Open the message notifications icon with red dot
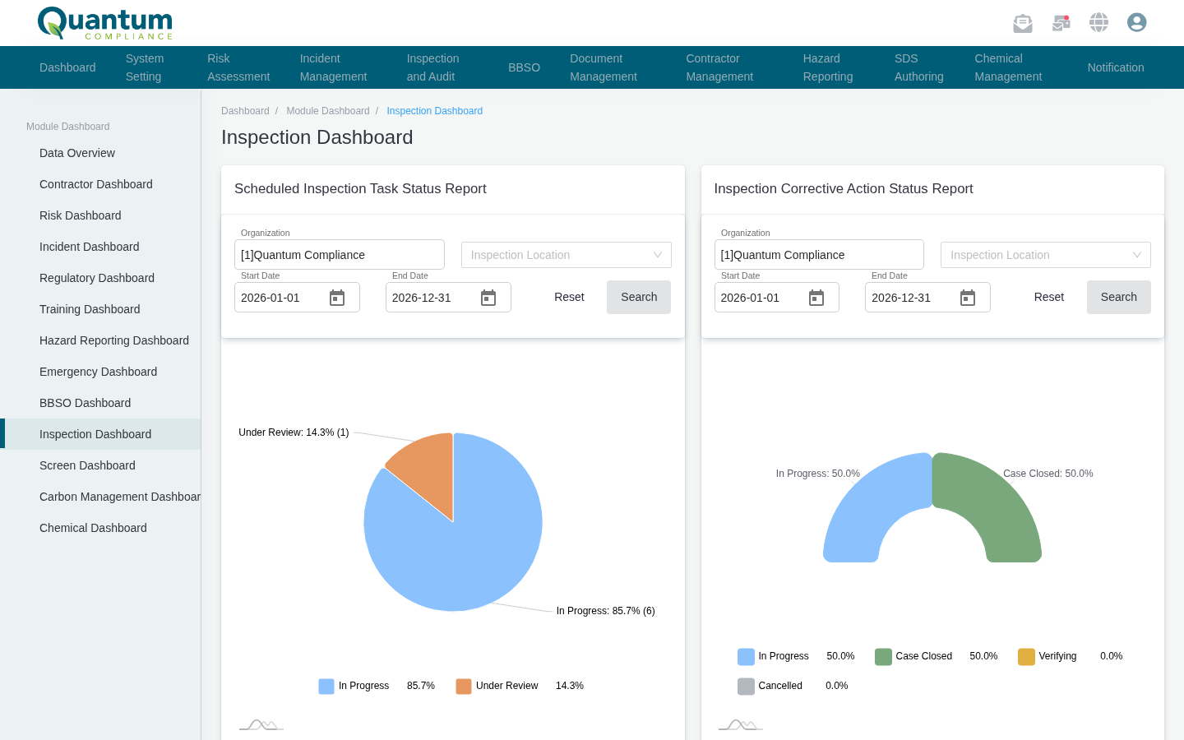The width and height of the screenshot is (1184, 740). [1061, 23]
